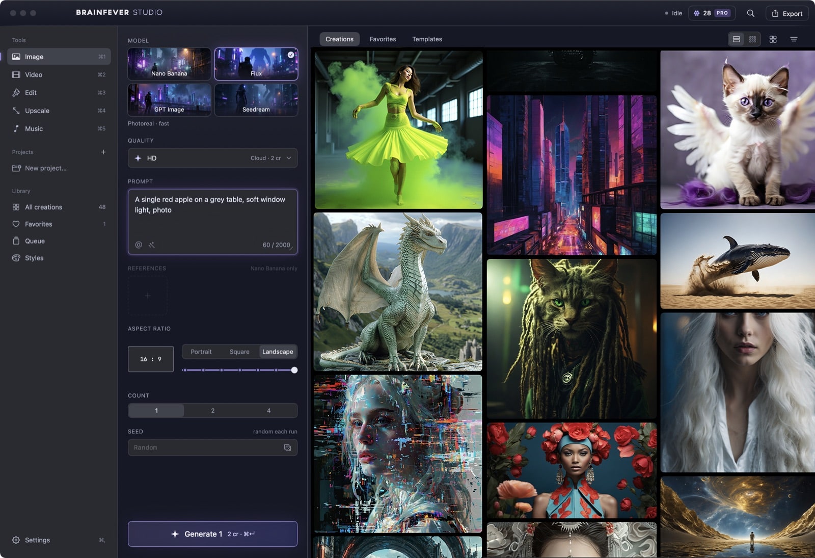Select the Seedream model thumbnail
The height and width of the screenshot is (558, 815).
coord(256,100)
